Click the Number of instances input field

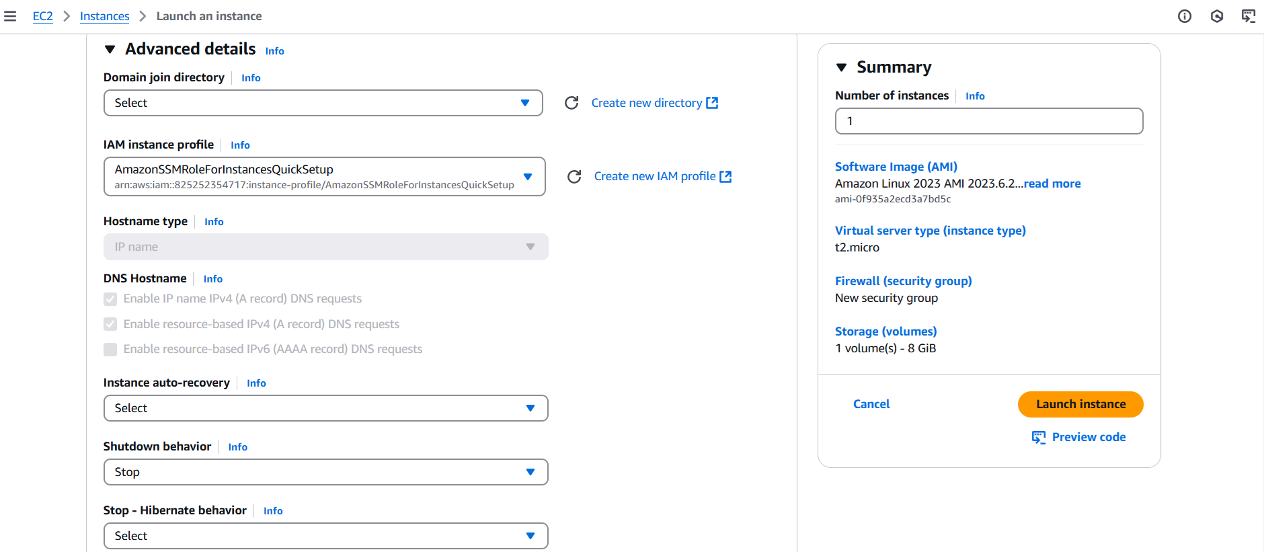pos(988,121)
